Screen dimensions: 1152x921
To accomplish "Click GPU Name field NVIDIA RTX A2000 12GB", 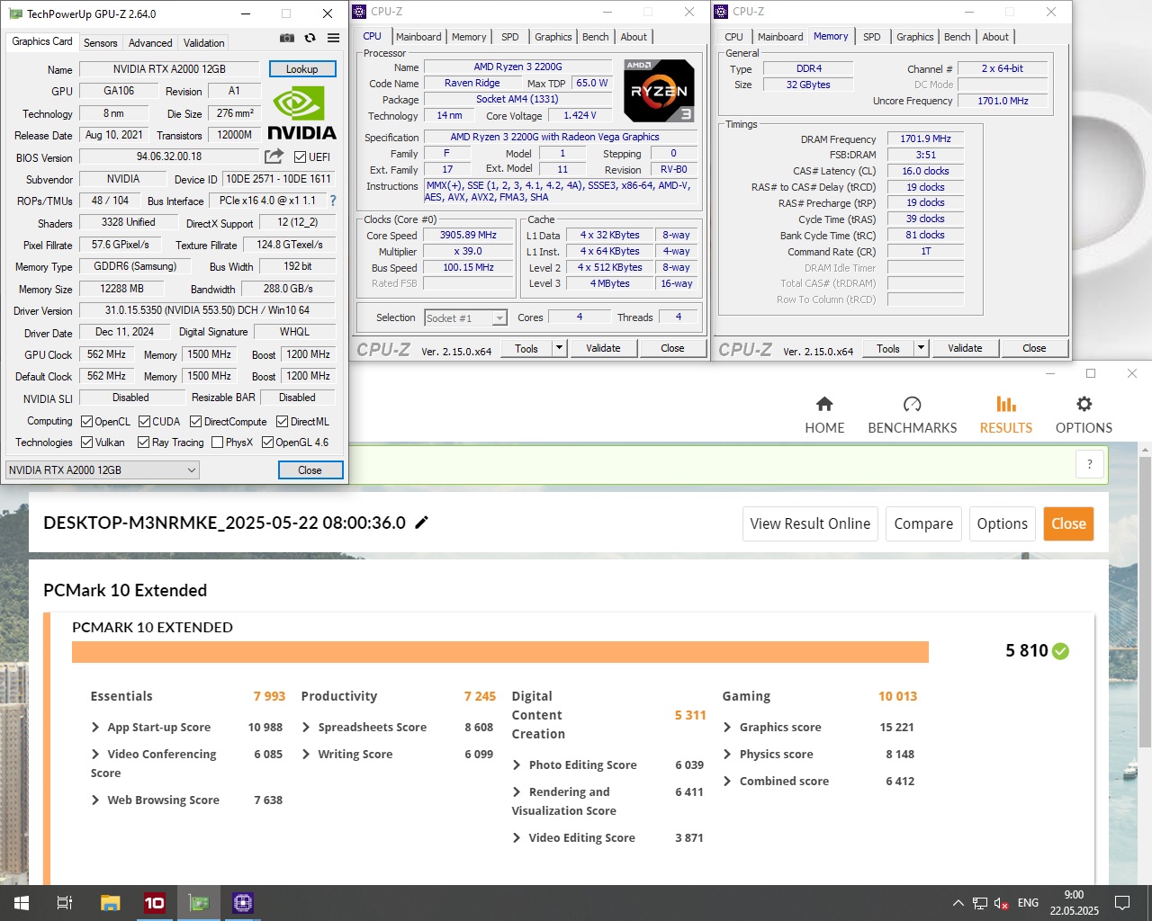I will (169, 68).
